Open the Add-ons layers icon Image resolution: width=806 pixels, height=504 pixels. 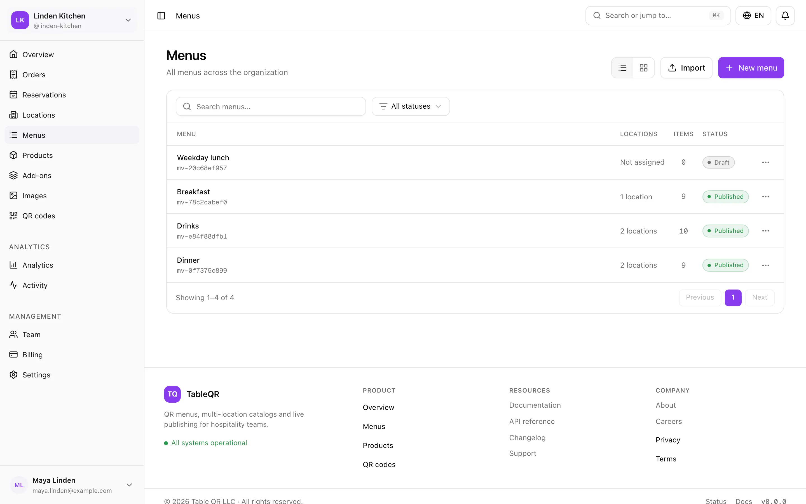(x=13, y=175)
